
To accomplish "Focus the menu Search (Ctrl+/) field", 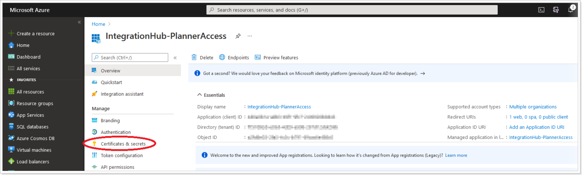I will 130,58.
